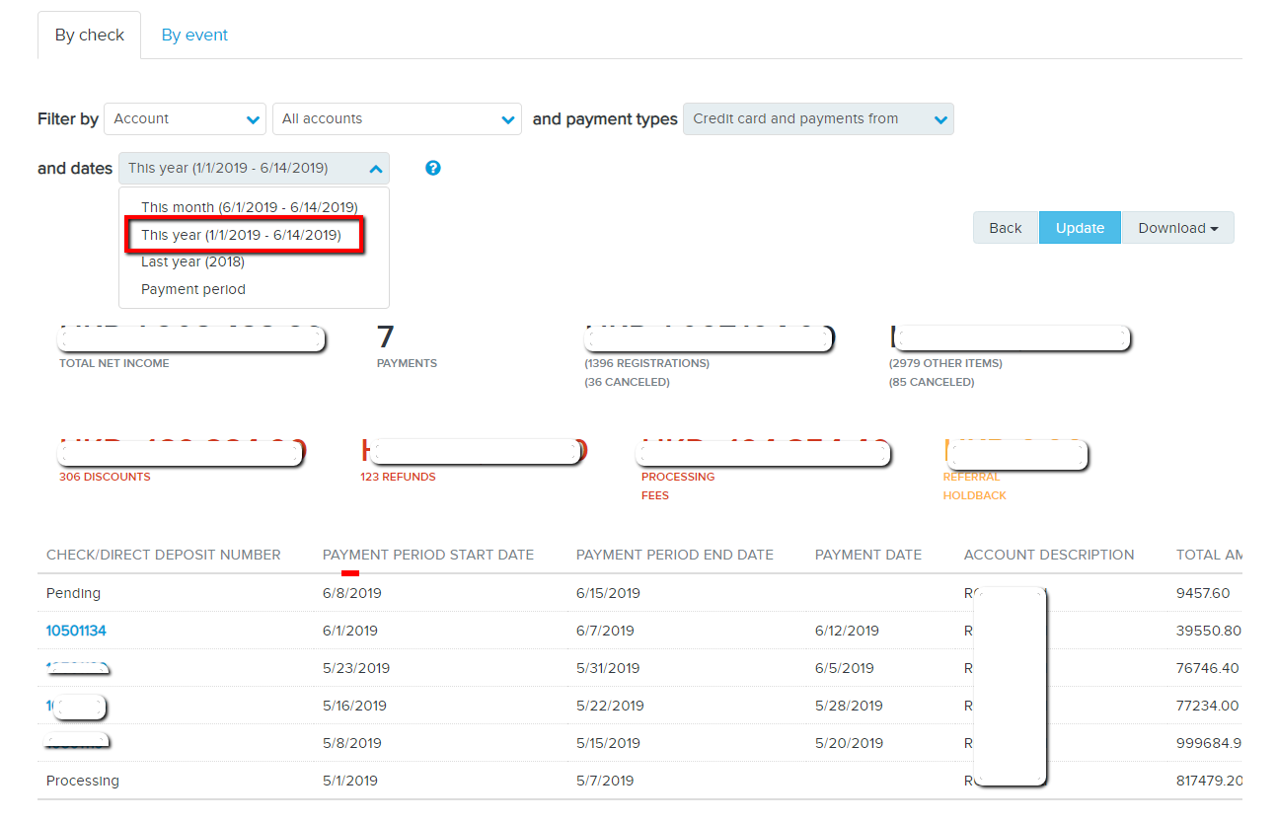Select the Payment period option
This screenshot has height=822, width=1277.
(193, 290)
